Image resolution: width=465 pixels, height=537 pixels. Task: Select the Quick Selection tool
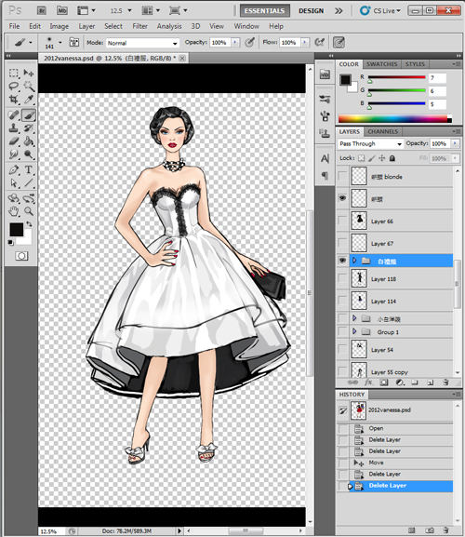click(29, 86)
